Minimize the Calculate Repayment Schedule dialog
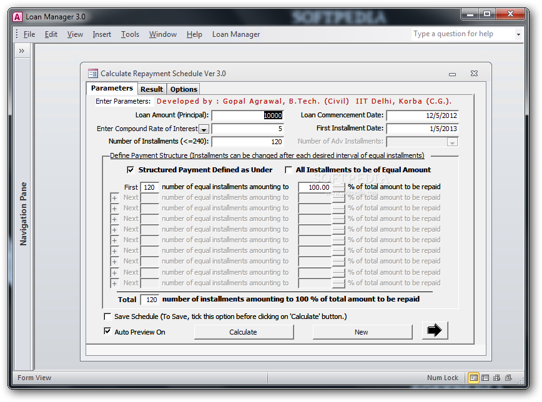This screenshot has height=402, width=542. click(452, 74)
